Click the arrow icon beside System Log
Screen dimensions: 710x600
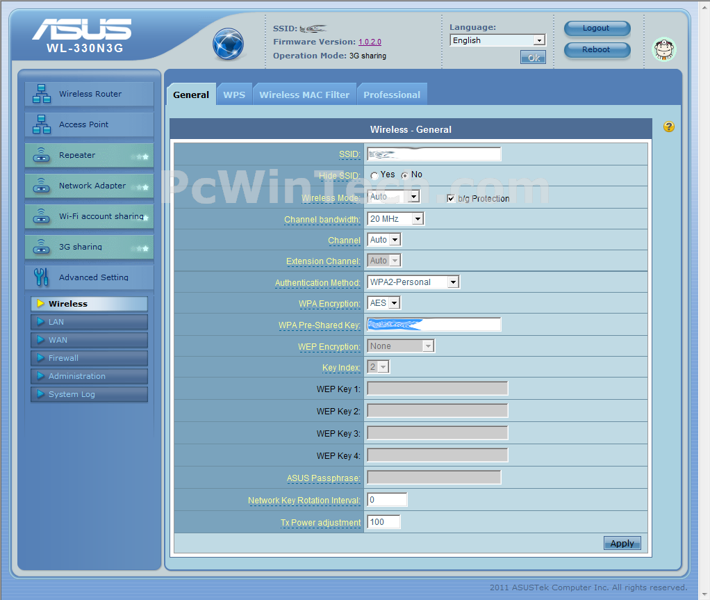pos(40,394)
